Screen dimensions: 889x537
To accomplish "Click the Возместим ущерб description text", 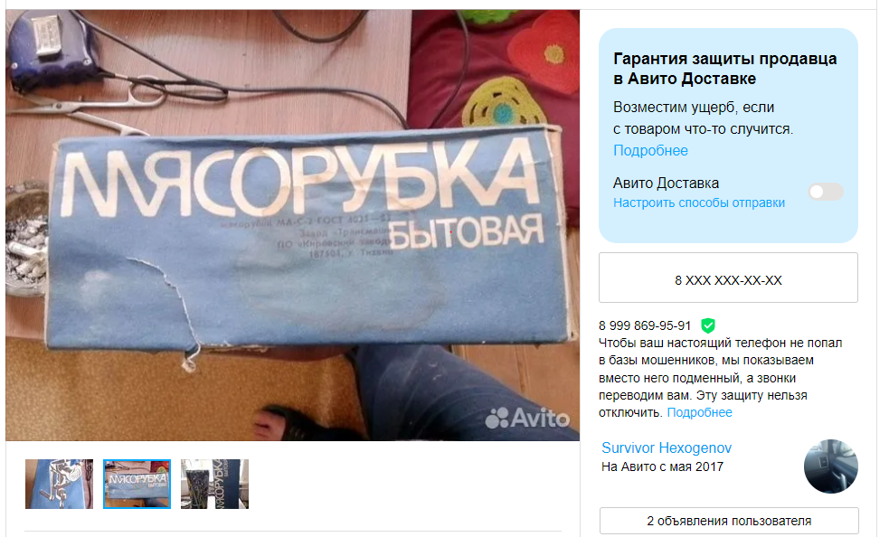I will click(x=703, y=118).
